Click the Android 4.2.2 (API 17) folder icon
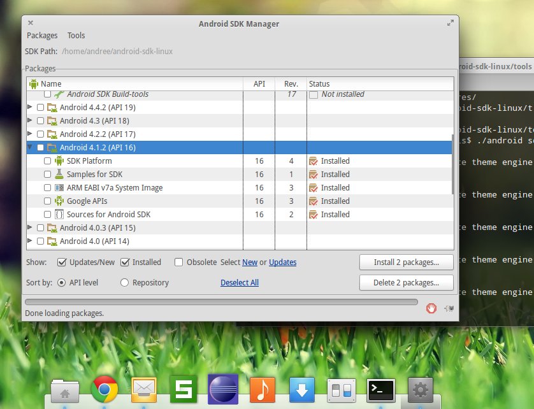Image resolution: width=534 pixels, height=409 pixels. coord(52,134)
